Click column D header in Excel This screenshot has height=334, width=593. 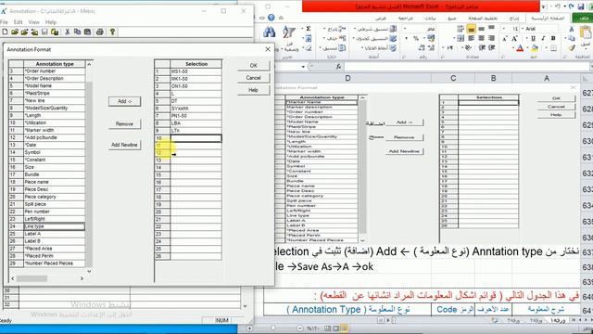pos(348,78)
